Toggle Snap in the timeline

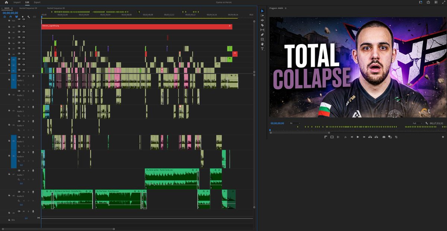coord(10,17)
